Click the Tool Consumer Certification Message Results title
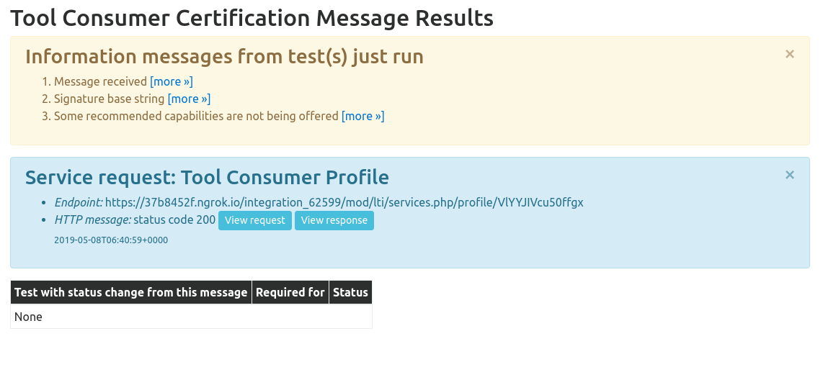The image size is (836, 367). (x=252, y=18)
